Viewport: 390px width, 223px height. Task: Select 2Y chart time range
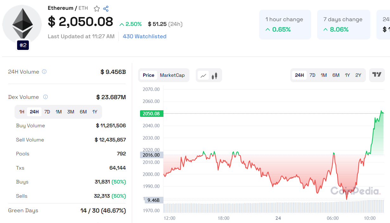coord(358,75)
